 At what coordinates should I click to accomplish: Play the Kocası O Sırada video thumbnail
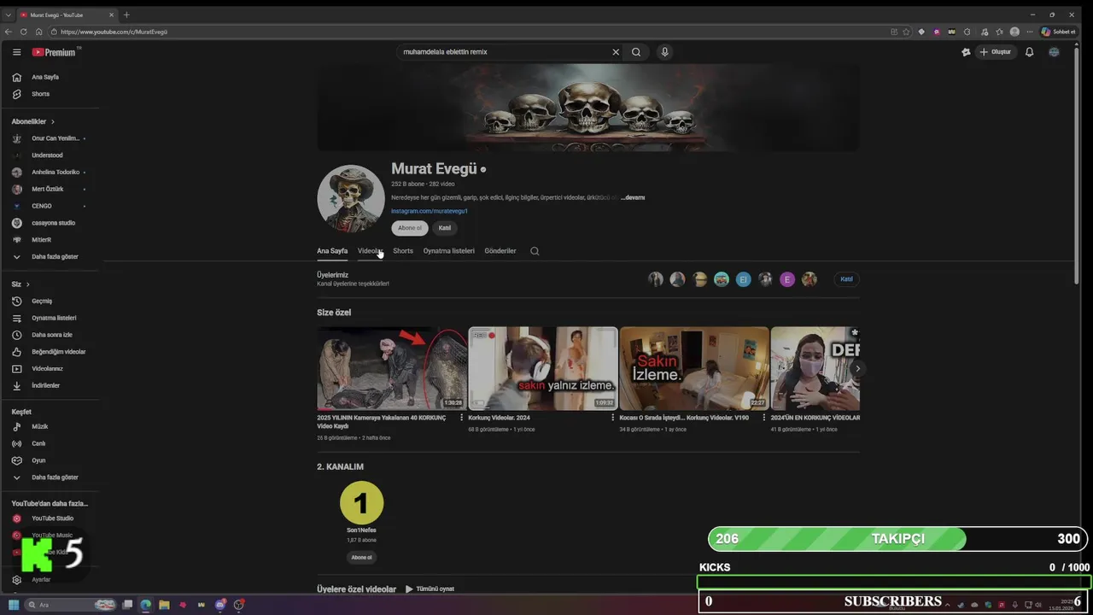pyautogui.click(x=694, y=368)
